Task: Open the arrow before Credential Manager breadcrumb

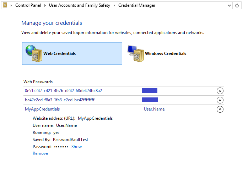Action: [114, 5]
